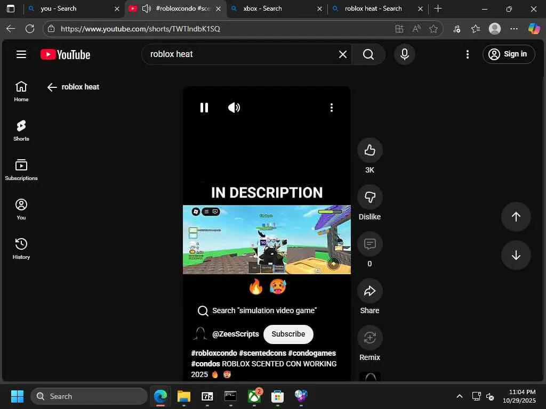Open the comments panel

tap(370, 244)
